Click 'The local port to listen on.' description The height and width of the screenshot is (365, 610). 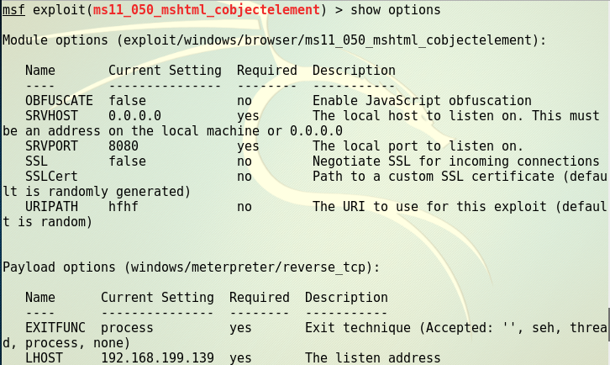[418, 146]
